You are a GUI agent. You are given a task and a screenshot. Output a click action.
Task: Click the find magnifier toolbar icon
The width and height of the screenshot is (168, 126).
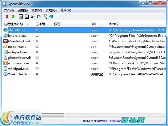(45, 17)
